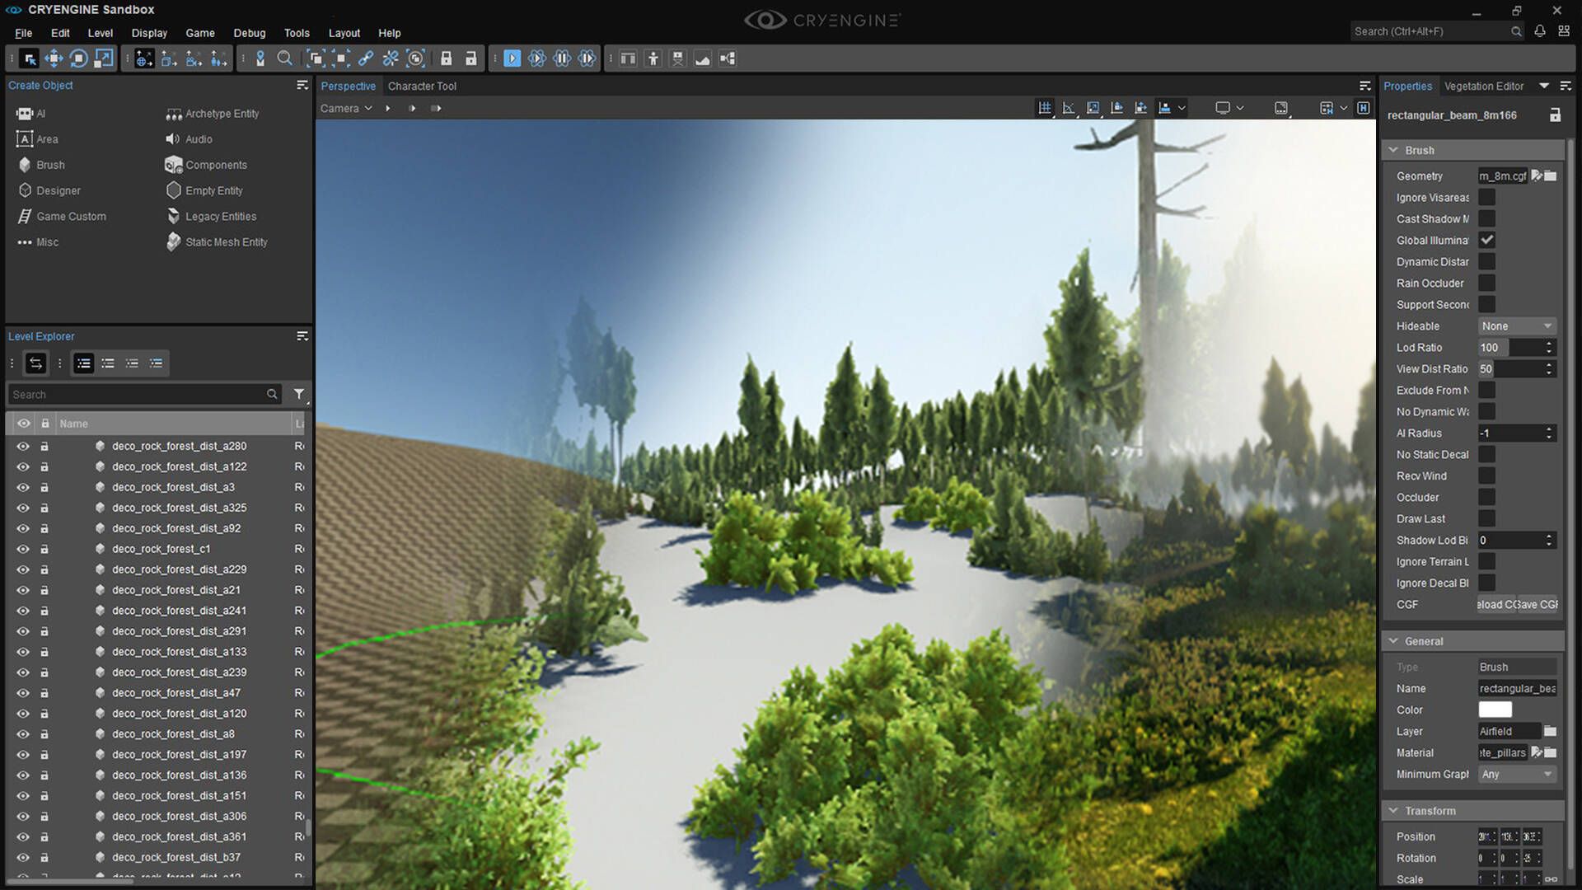Open the Camera dropdown in the viewport

pyautogui.click(x=346, y=108)
